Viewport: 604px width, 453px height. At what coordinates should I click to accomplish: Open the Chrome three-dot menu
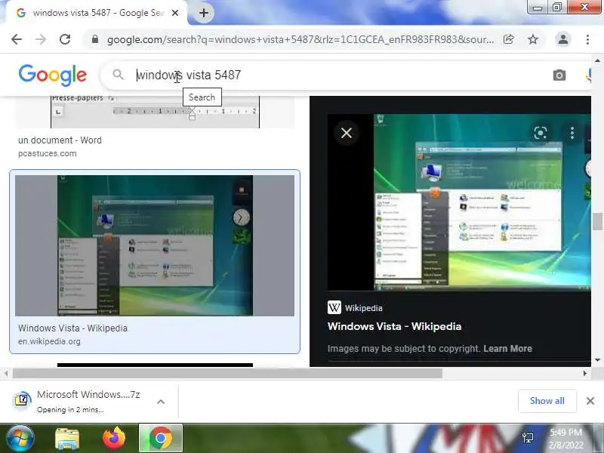click(x=587, y=39)
